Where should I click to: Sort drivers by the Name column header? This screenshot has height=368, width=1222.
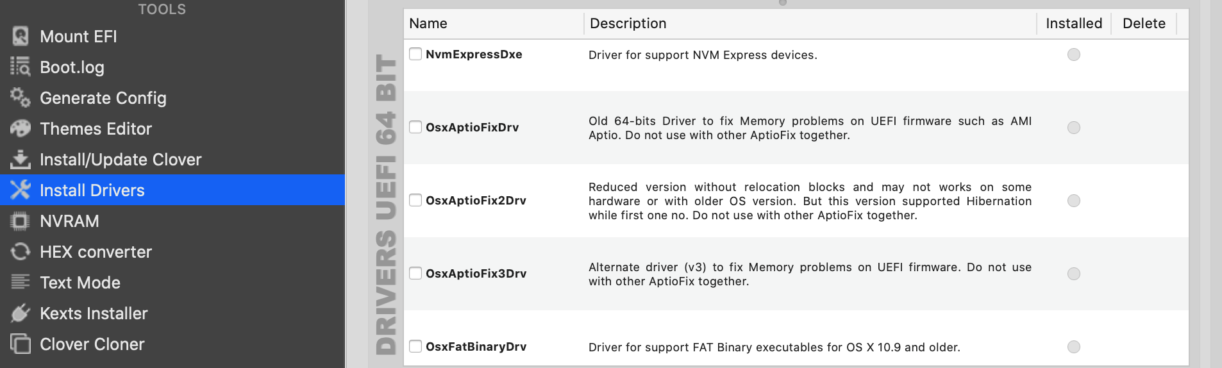(428, 24)
